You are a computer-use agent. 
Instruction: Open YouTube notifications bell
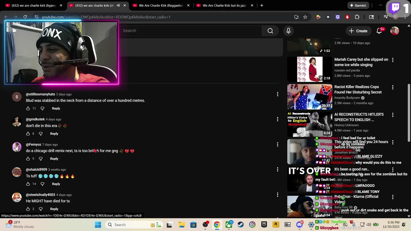(x=379, y=31)
